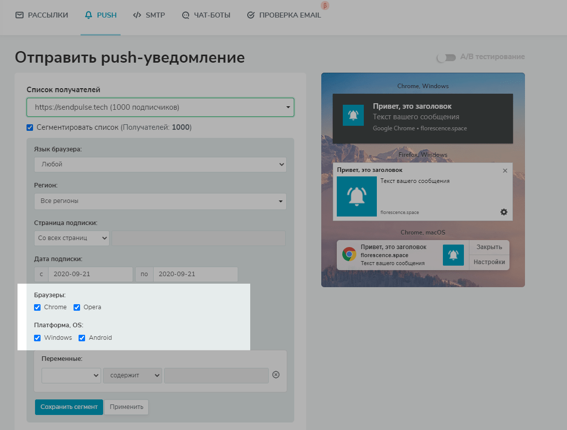Click the envelope icon next to РАССЫЛКИ
This screenshot has width=567, height=430.
pos(20,15)
